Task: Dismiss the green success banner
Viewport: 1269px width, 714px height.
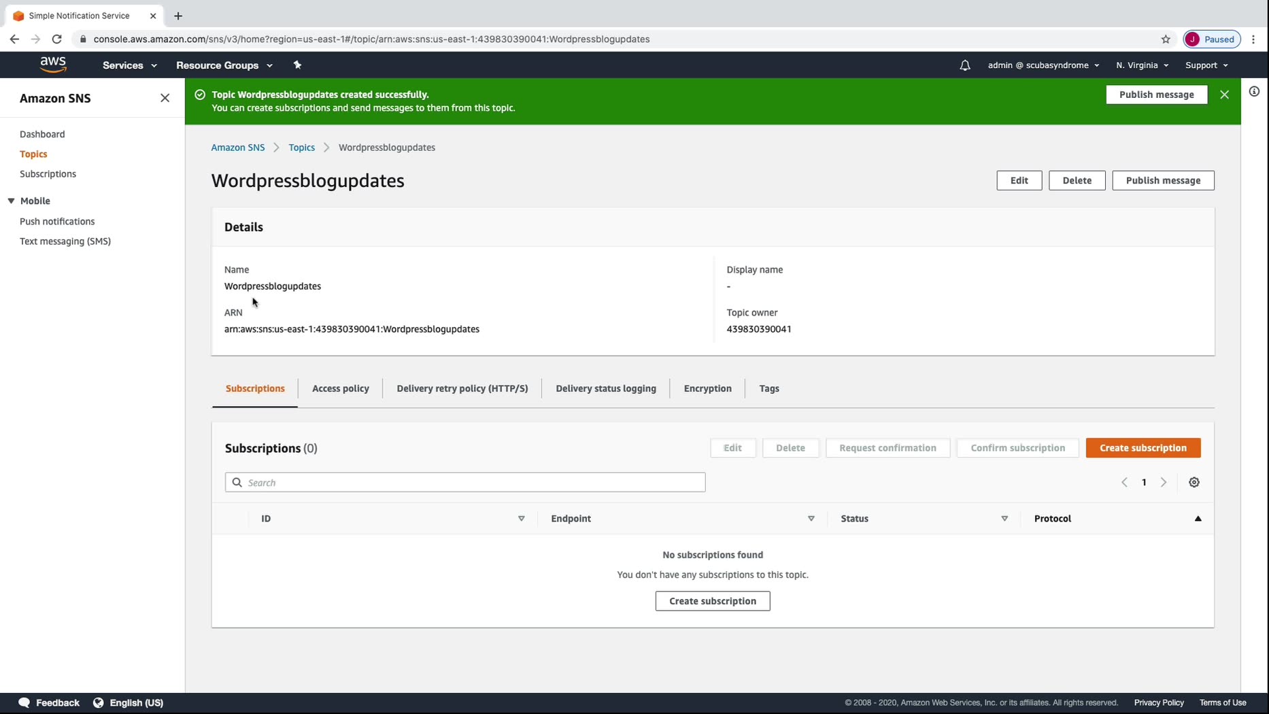Action: click(x=1224, y=95)
